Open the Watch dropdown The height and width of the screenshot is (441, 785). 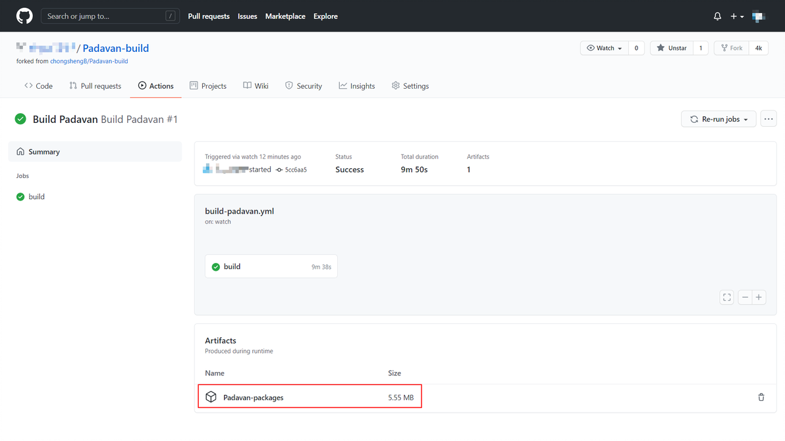coord(604,48)
